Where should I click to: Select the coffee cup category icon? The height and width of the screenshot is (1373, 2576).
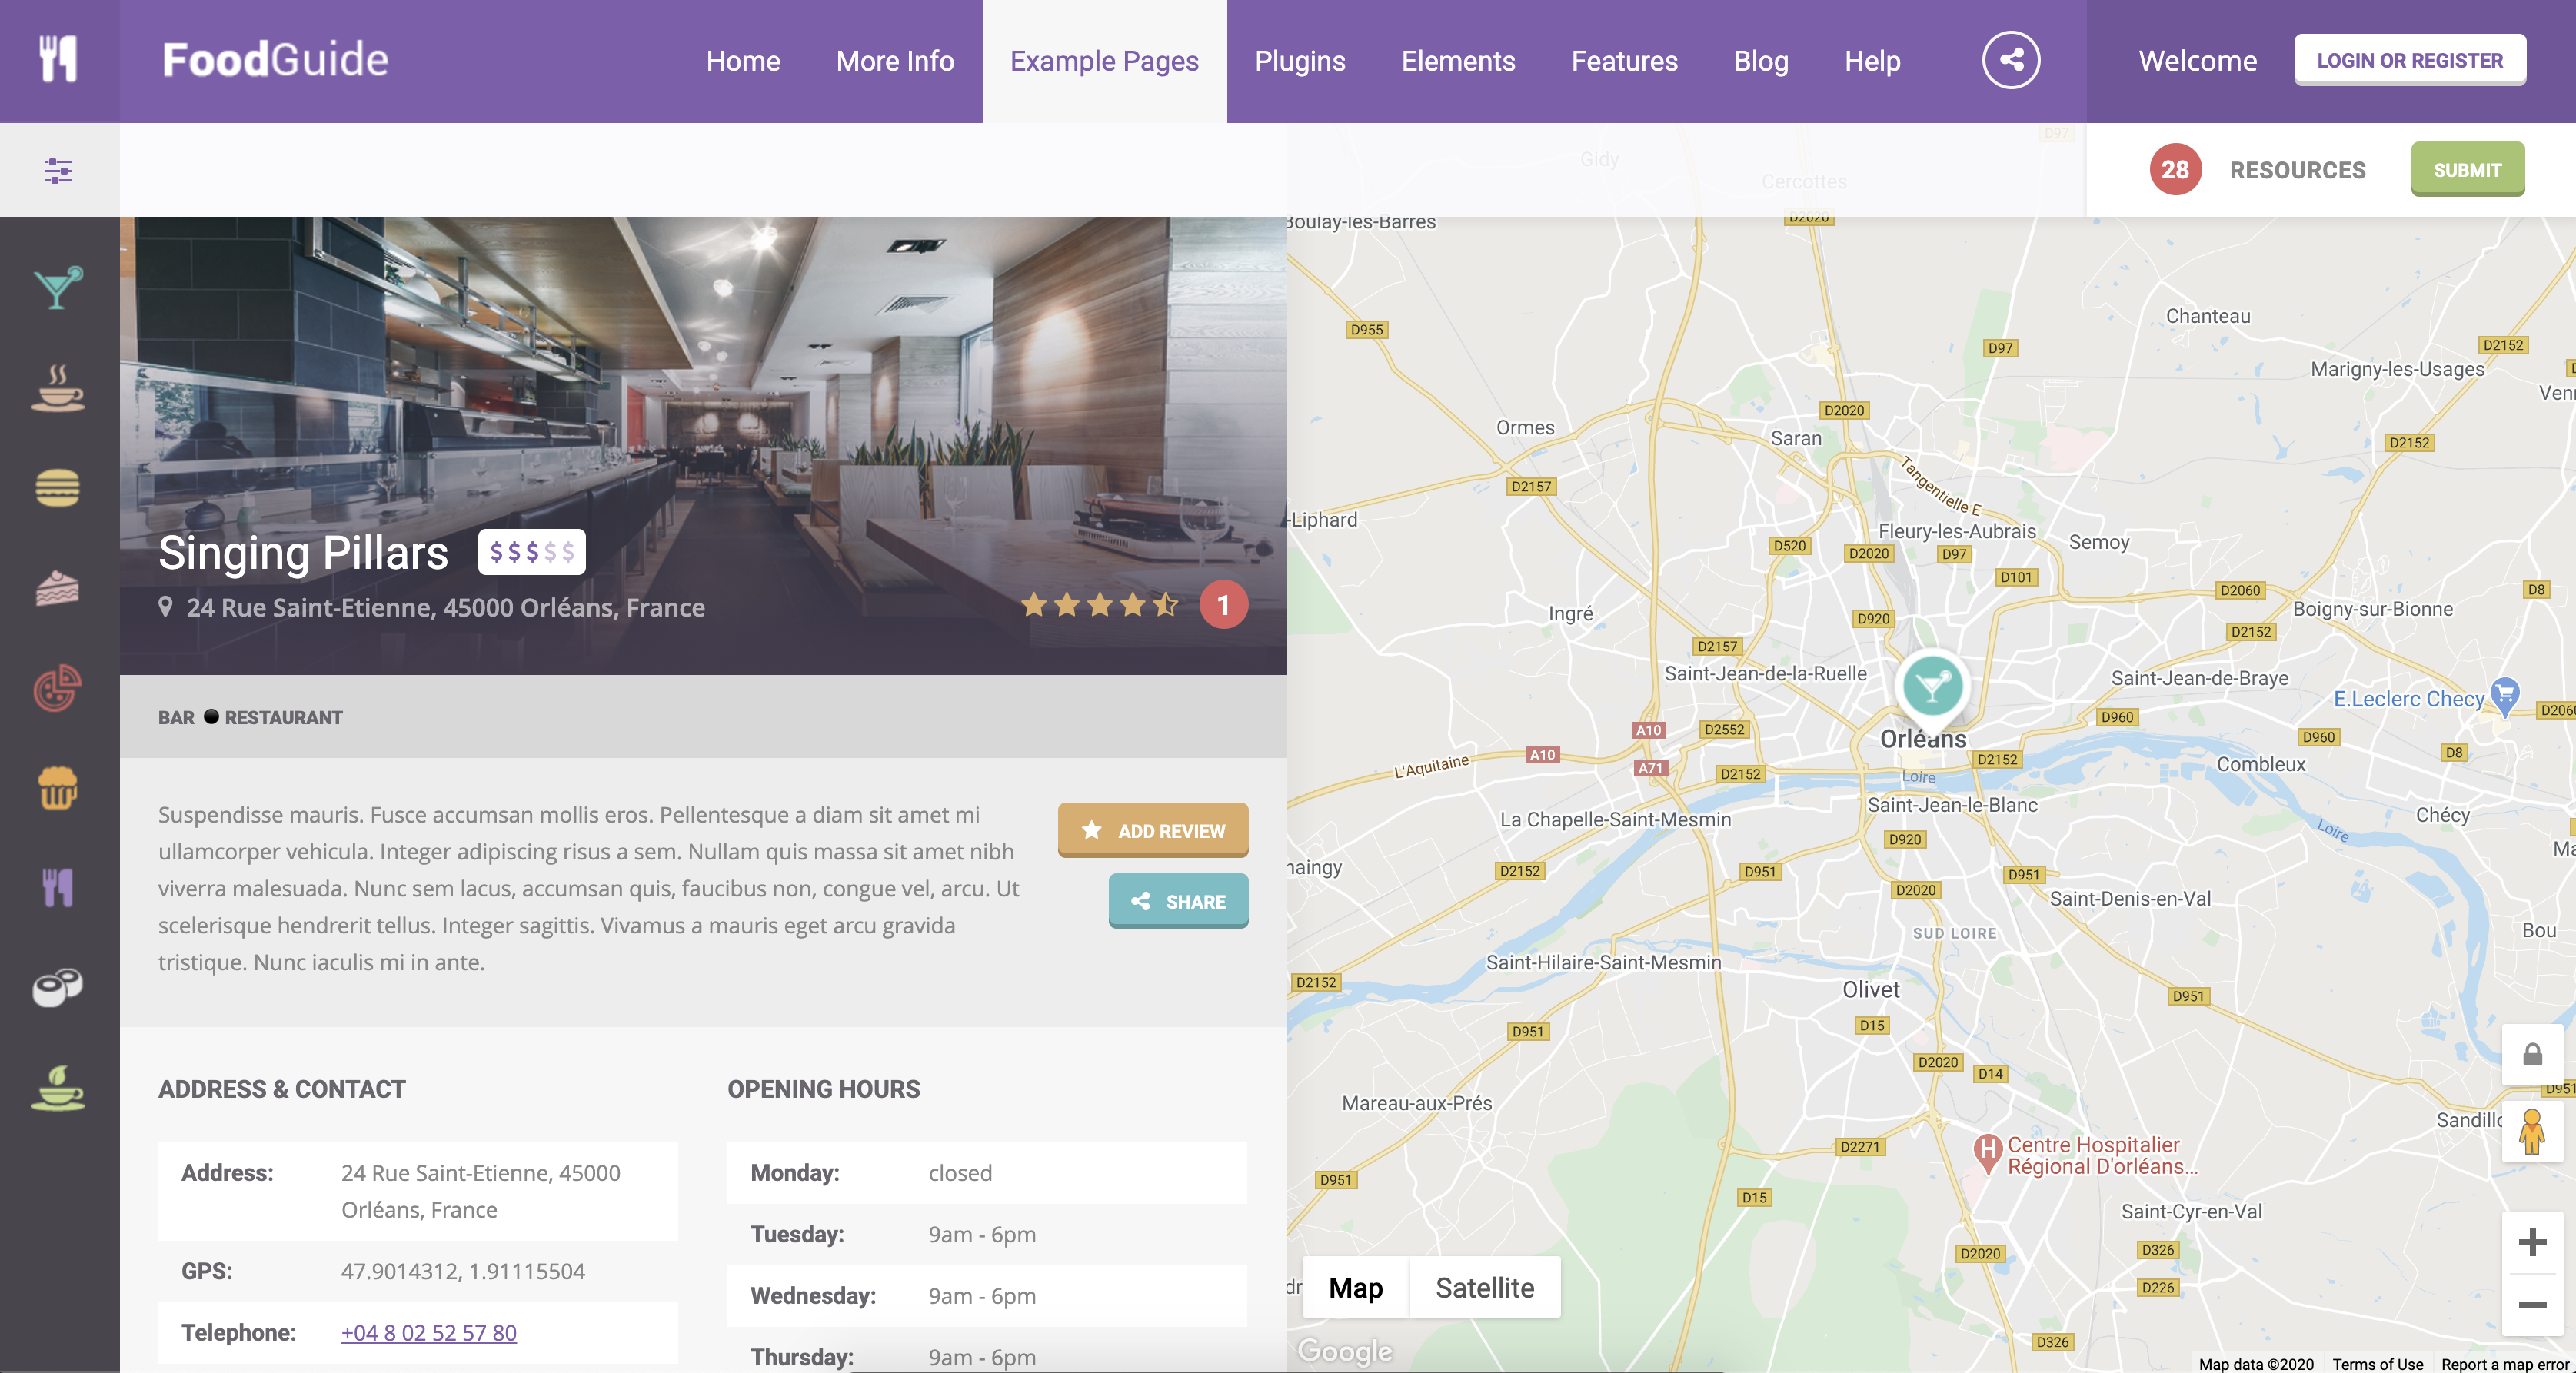[58, 389]
